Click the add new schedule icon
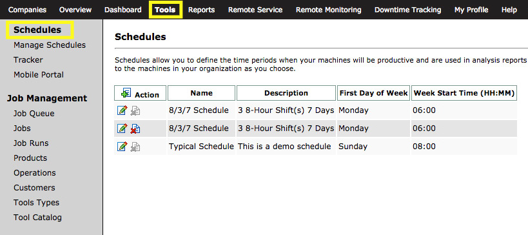This screenshot has height=235, width=528. (x=126, y=93)
